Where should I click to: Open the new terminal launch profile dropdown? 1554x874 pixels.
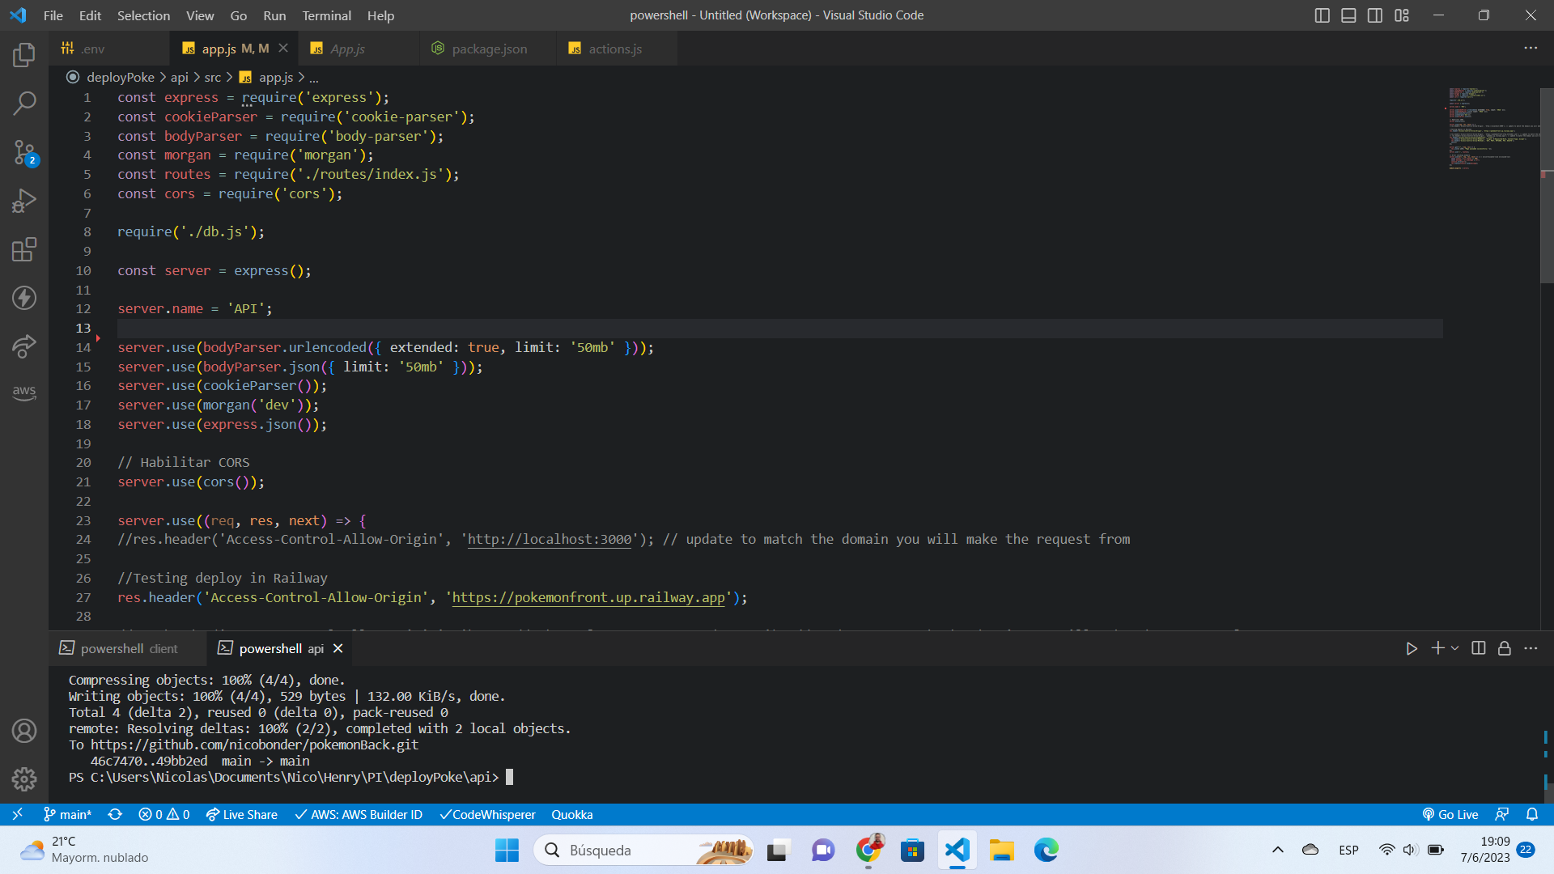[1455, 648]
